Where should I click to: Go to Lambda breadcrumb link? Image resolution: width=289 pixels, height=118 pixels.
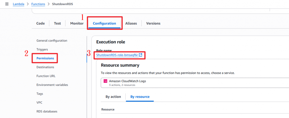pyautogui.click(x=18, y=4)
